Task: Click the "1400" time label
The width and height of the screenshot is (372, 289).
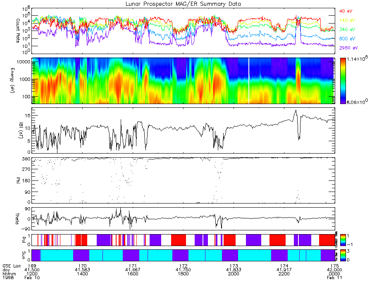Action: pos(82,274)
